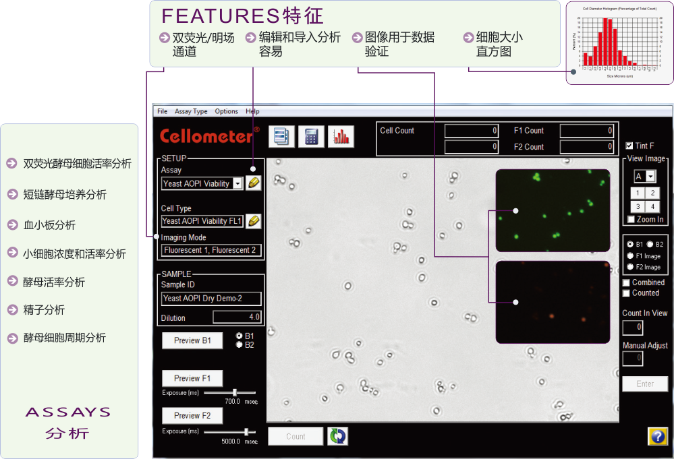Click the pencil icon beside Cell Type
This screenshot has height=459, width=674.
pos(253,220)
